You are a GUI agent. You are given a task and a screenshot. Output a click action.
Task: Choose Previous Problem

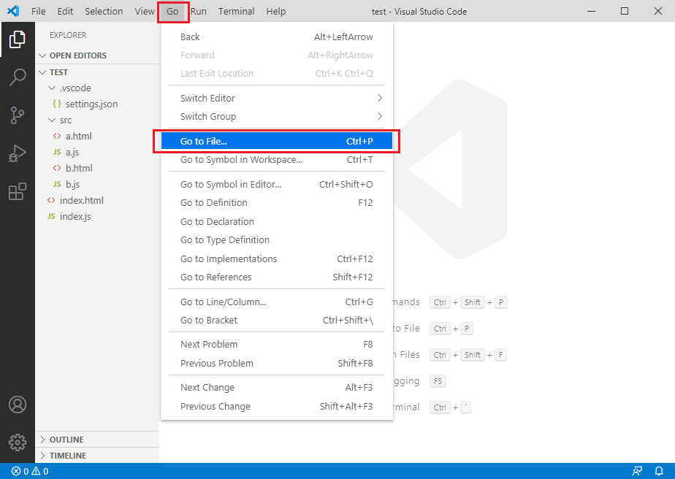[276, 363]
